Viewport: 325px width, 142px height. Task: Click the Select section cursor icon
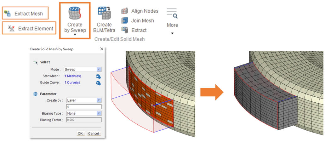click(x=36, y=62)
